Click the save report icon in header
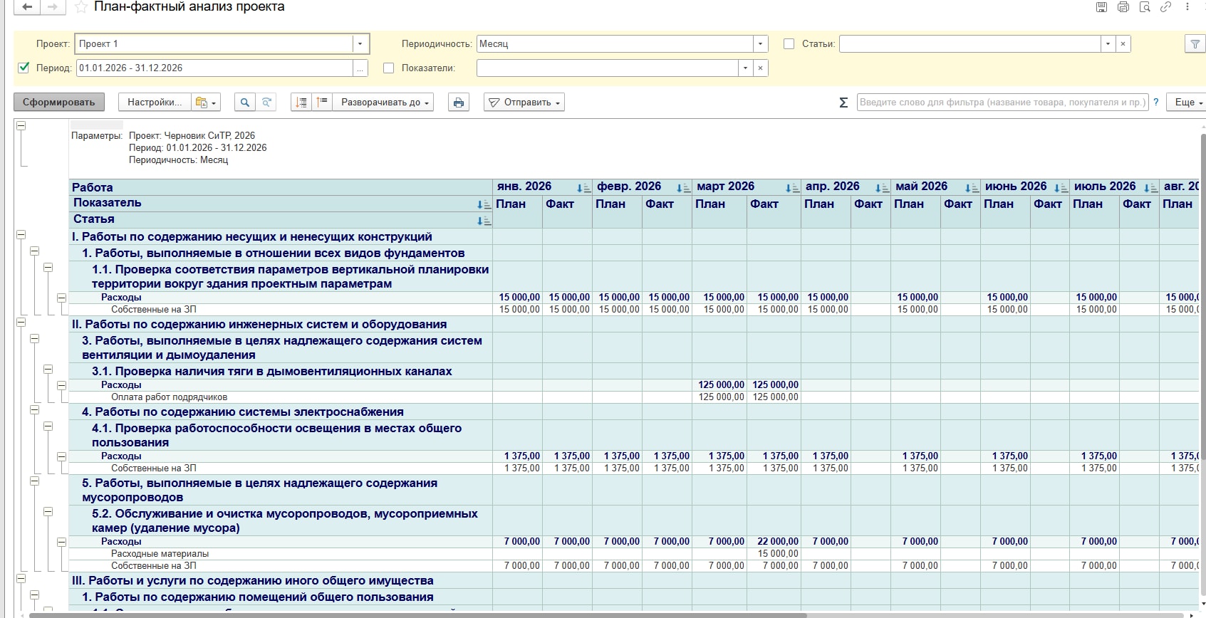Viewport: 1206px width, 618px height. click(x=1102, y=7)
